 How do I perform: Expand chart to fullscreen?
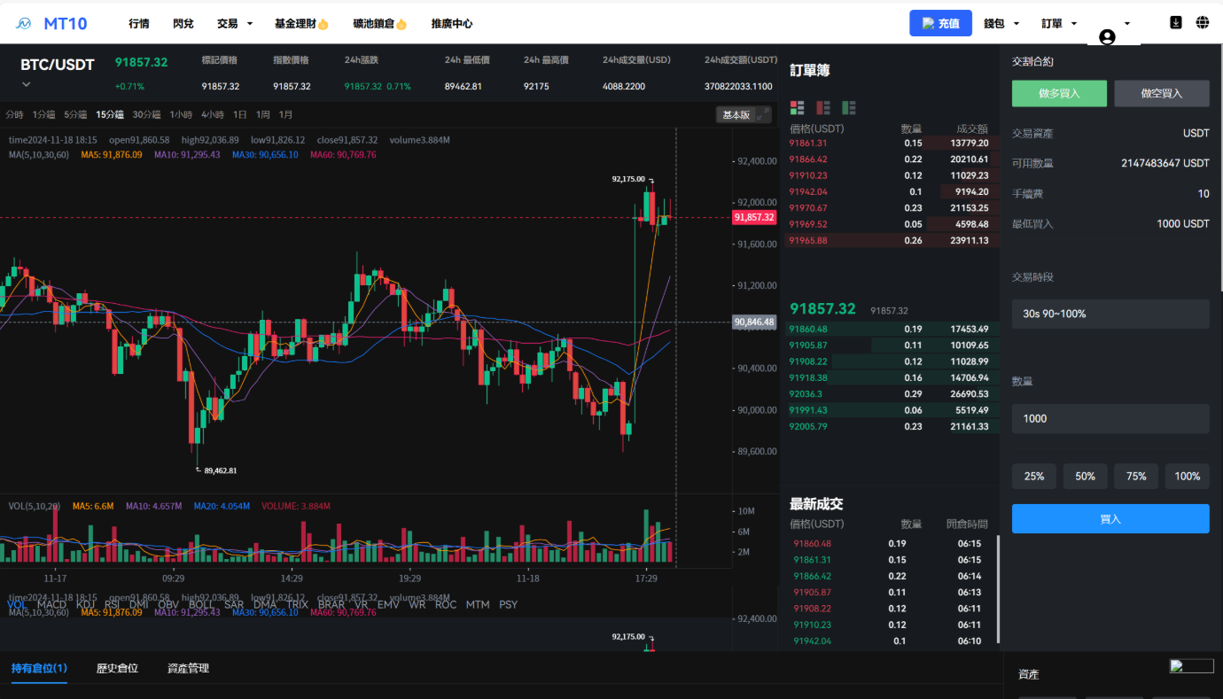[x=763, y=114]
